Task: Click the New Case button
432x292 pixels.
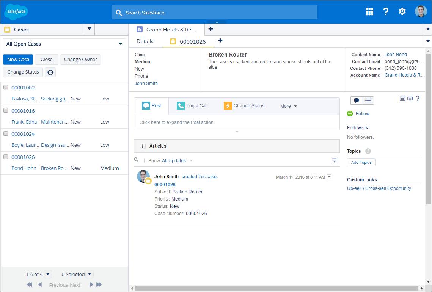Action: click(x=18, y=59)
